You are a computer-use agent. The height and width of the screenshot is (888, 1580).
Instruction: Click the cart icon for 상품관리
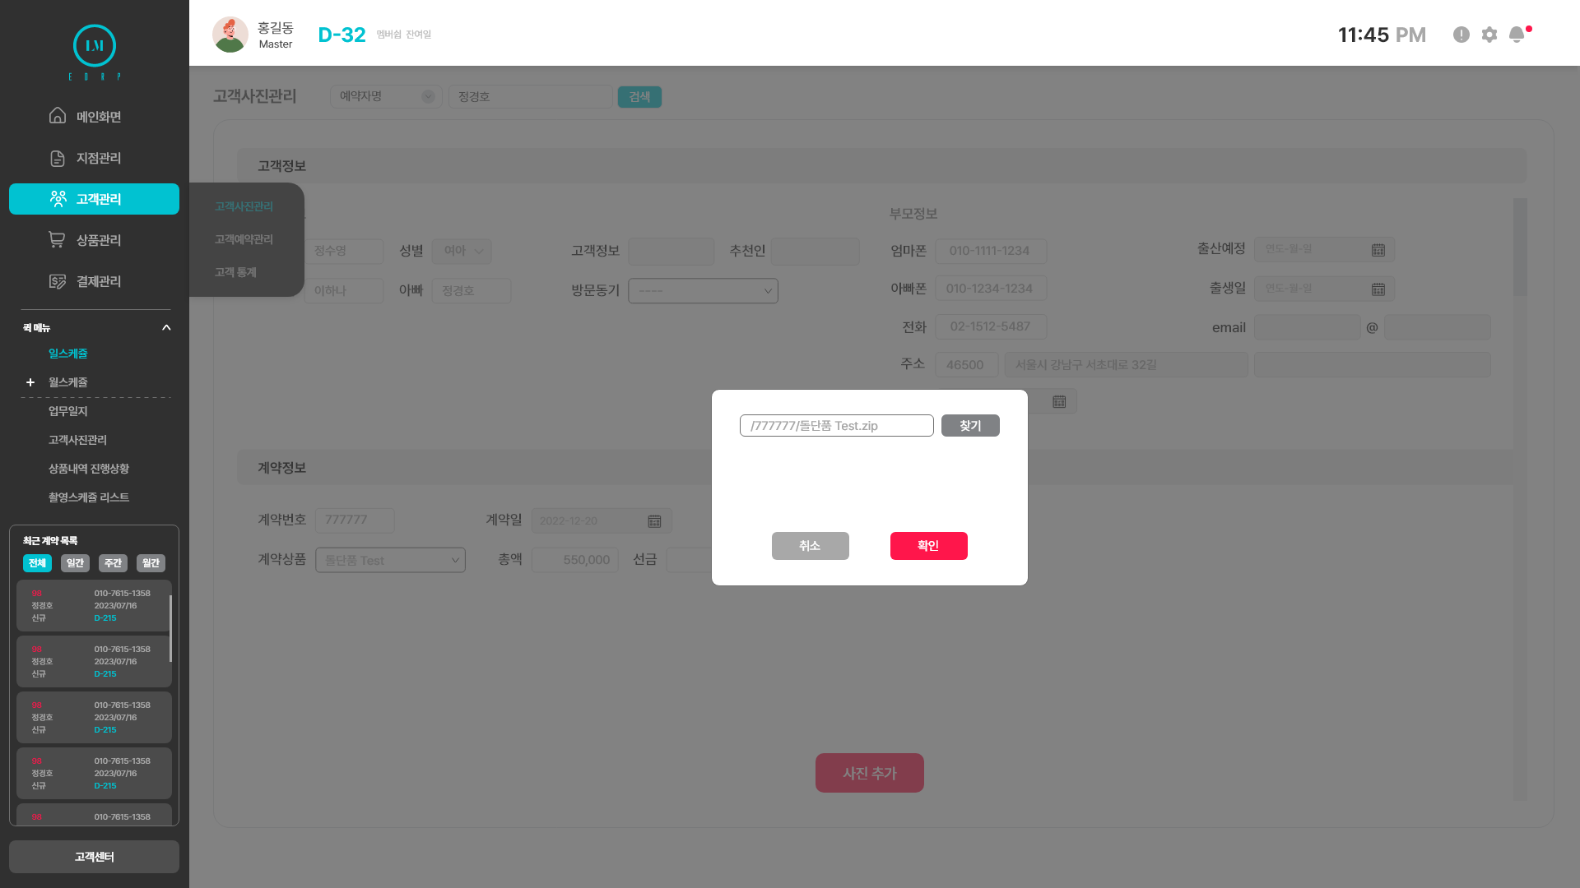click(x=57, y=239)
